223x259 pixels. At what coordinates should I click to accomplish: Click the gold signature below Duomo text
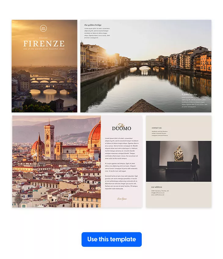tap(122, 199)
